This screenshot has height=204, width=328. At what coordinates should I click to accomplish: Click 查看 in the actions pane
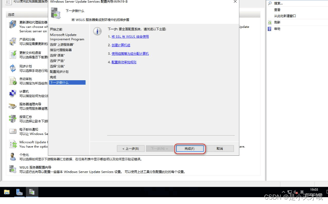tap(277, 10)
